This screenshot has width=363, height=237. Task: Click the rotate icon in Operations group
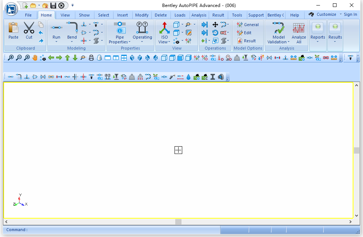tap(215, 33)
